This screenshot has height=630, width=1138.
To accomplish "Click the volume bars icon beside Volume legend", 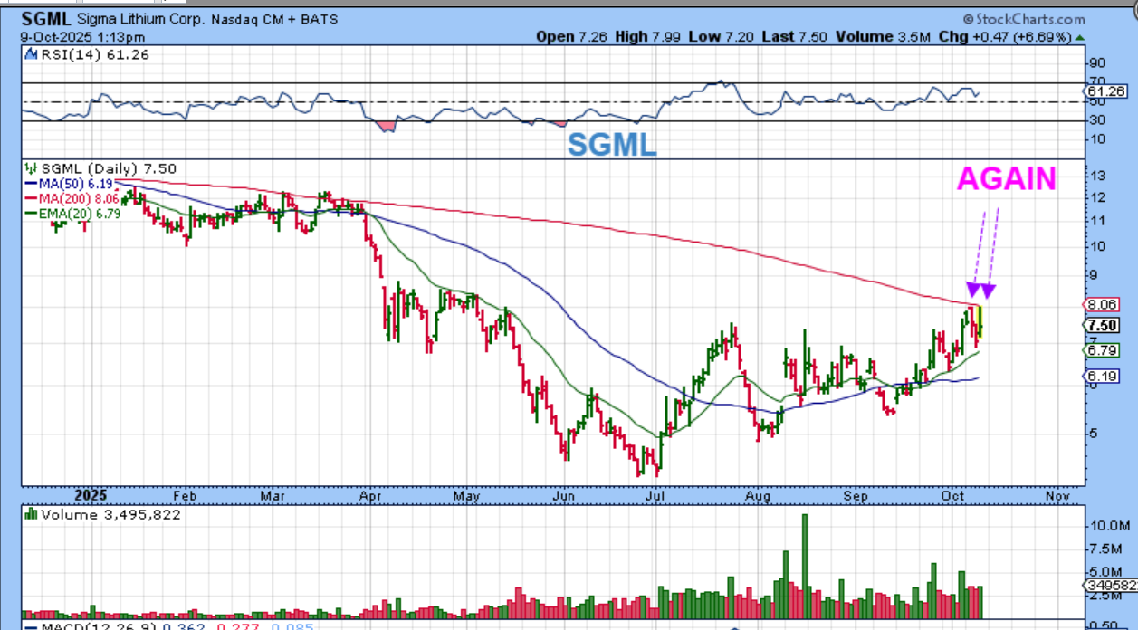I will point(32,514).
